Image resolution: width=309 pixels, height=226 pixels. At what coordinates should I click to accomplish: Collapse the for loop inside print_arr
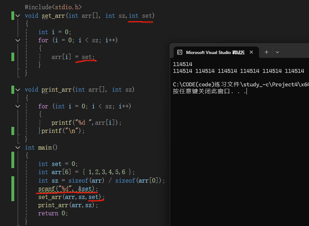(x=18, y=106)
